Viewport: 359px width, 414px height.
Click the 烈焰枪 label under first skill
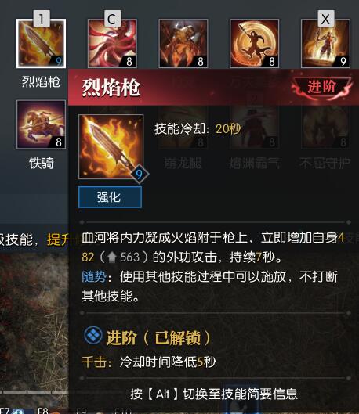click(x=41, y=81)
